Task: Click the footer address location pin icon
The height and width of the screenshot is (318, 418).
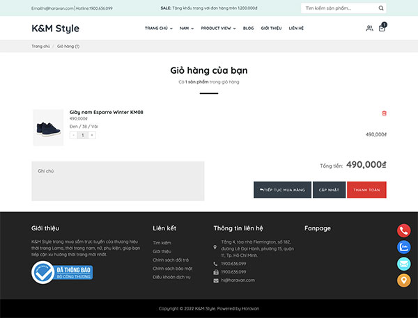Action: 215,248
